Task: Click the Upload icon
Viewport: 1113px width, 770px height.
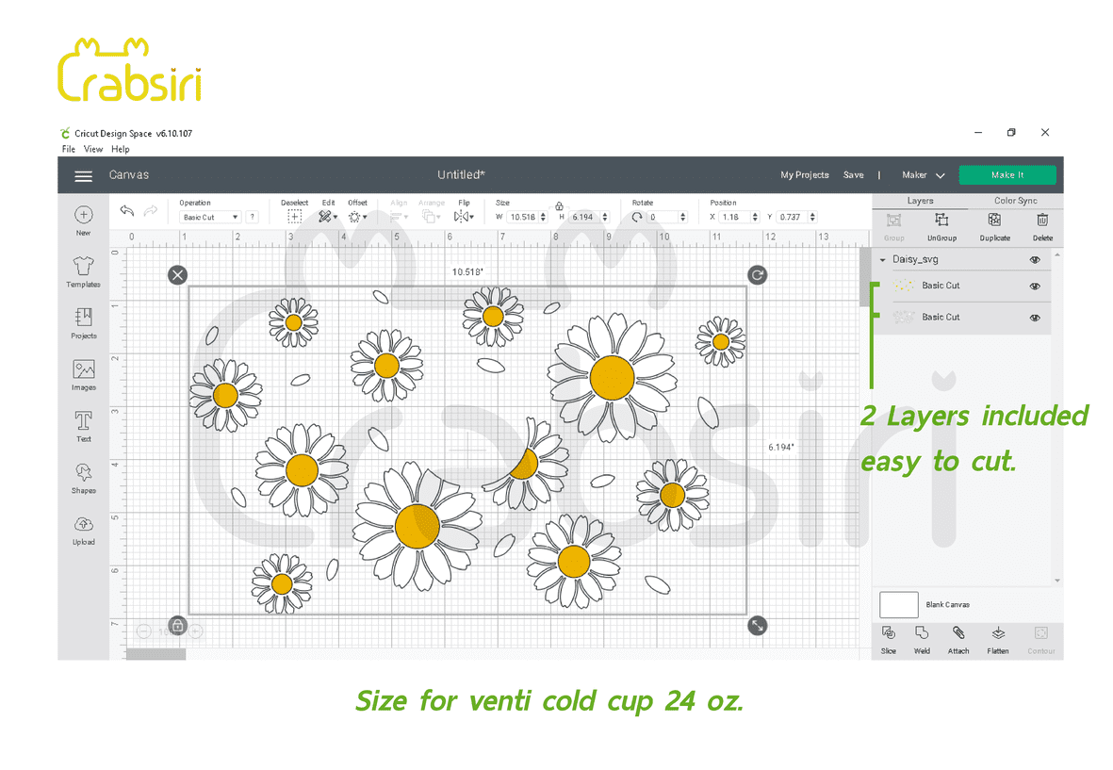Action: tap(83, 528)
